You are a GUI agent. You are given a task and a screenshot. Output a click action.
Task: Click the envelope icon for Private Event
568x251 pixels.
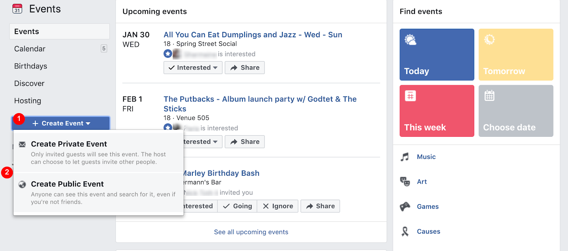pos(22,144)
